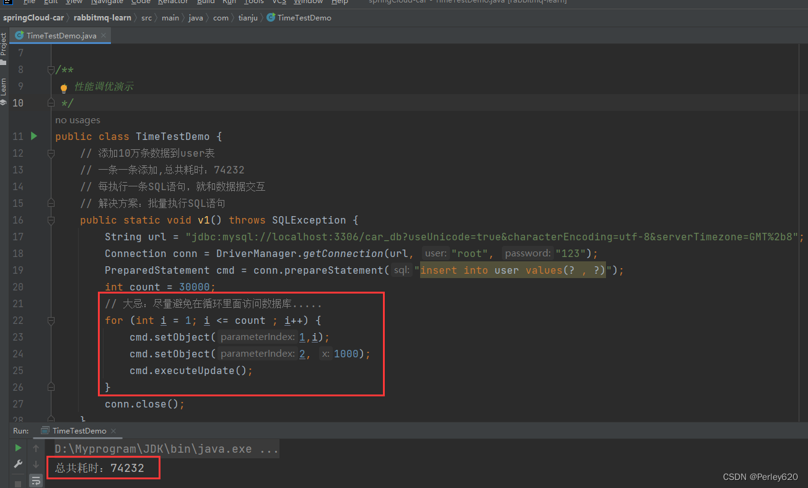
Task: Close the TimeTestDemo run tab
Action: 113,431
